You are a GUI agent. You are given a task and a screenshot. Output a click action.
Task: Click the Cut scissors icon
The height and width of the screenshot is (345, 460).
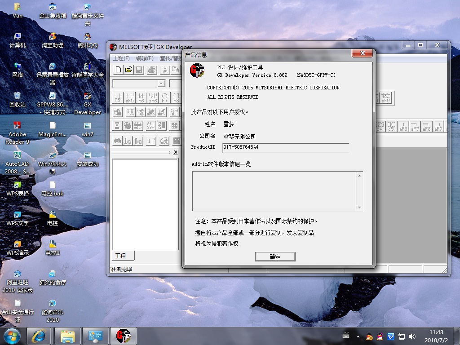coord(165,69)
